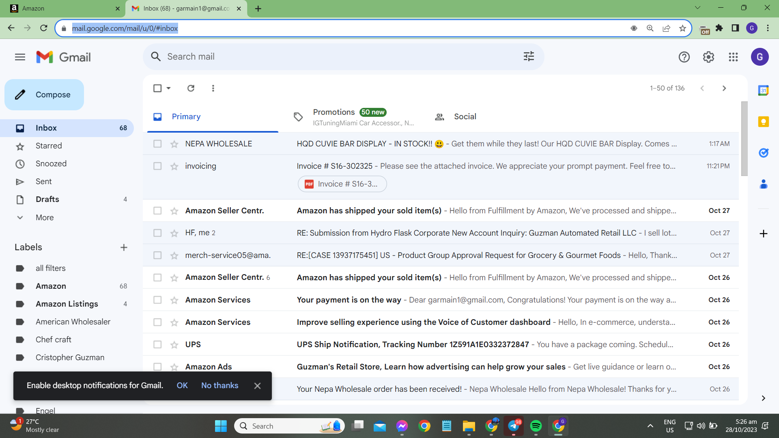Star the merch-service05 email
779x438 pixels.
[x=174, y=255]
